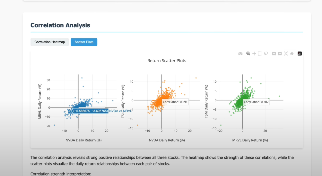The height and width of the screenshot is (176, 322).
Task: Select the Zoom tool in plot toolbar
Action: (248, 53)
